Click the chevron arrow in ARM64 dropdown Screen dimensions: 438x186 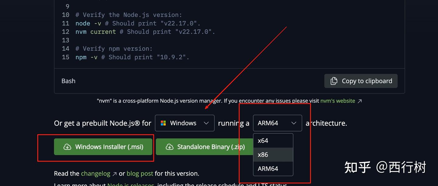(x=294, y=123)
